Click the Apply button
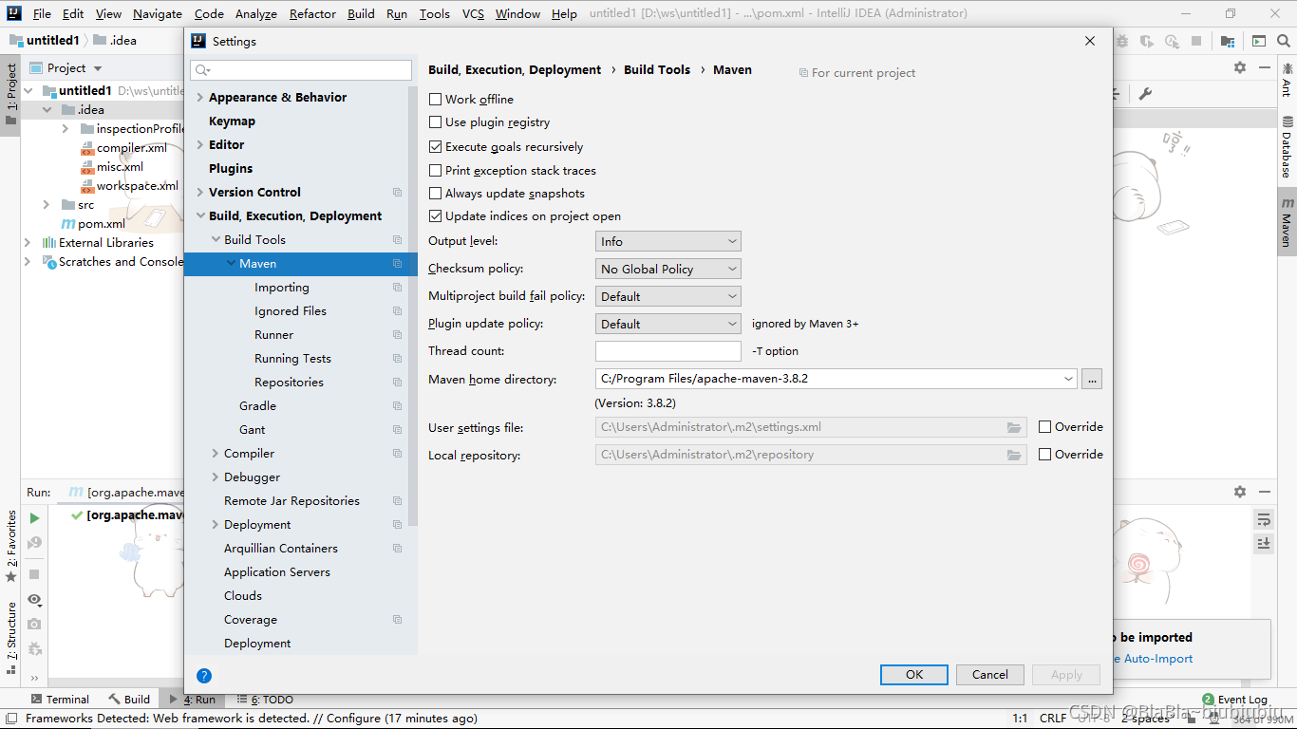The image size is (1297, 729). (x=1066, y=675)
